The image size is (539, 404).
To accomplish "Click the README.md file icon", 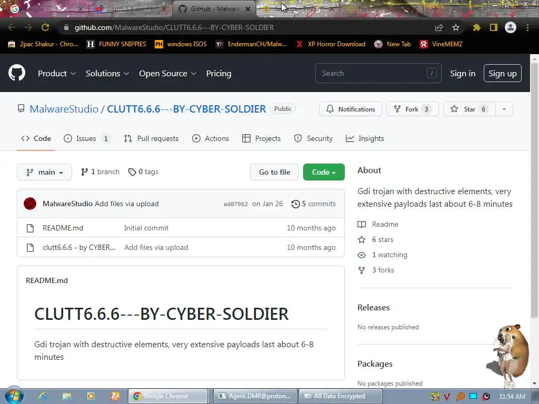I will [30, 228].
